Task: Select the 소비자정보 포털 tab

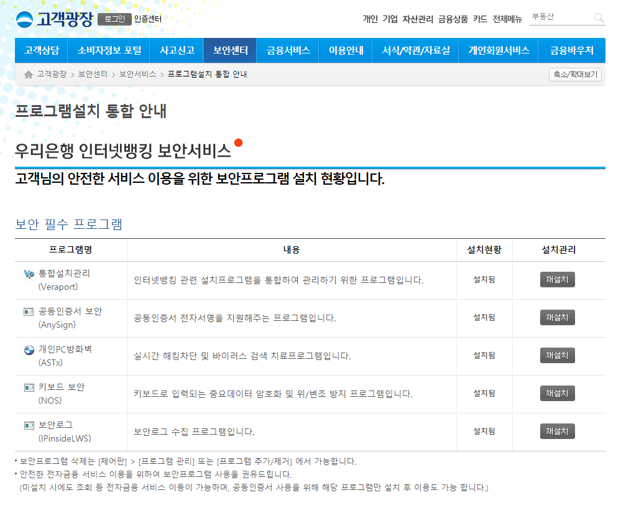Action: (109, 50)
